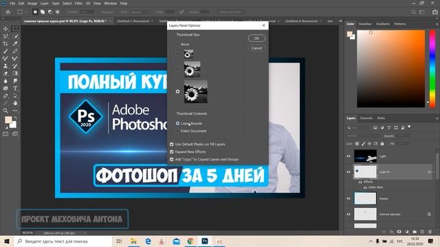Switch to the Gradients tab
Image resolution: width=440 pixels, height=247 pixels.
coord(383,24)
